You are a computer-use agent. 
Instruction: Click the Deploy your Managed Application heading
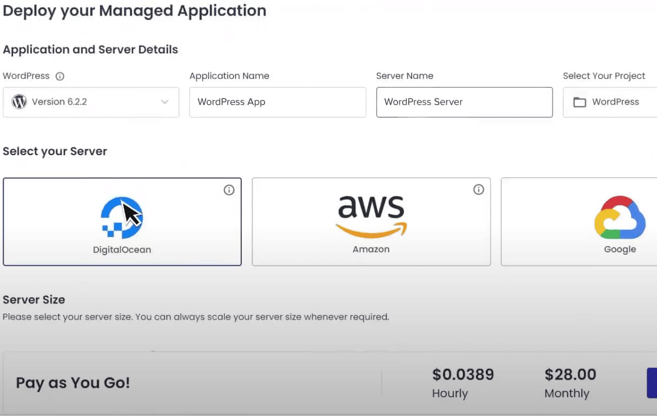coord(134,10)
